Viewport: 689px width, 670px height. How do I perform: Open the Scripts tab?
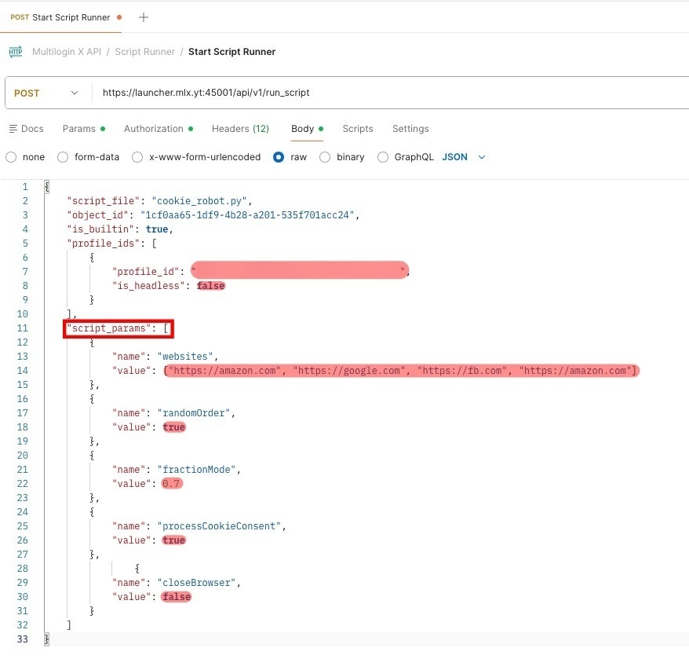tap(358, 129)
